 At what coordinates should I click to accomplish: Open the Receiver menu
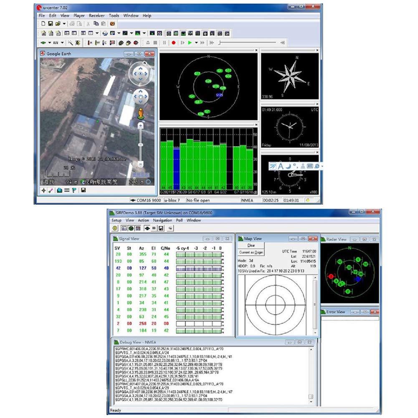coord(96,15)
